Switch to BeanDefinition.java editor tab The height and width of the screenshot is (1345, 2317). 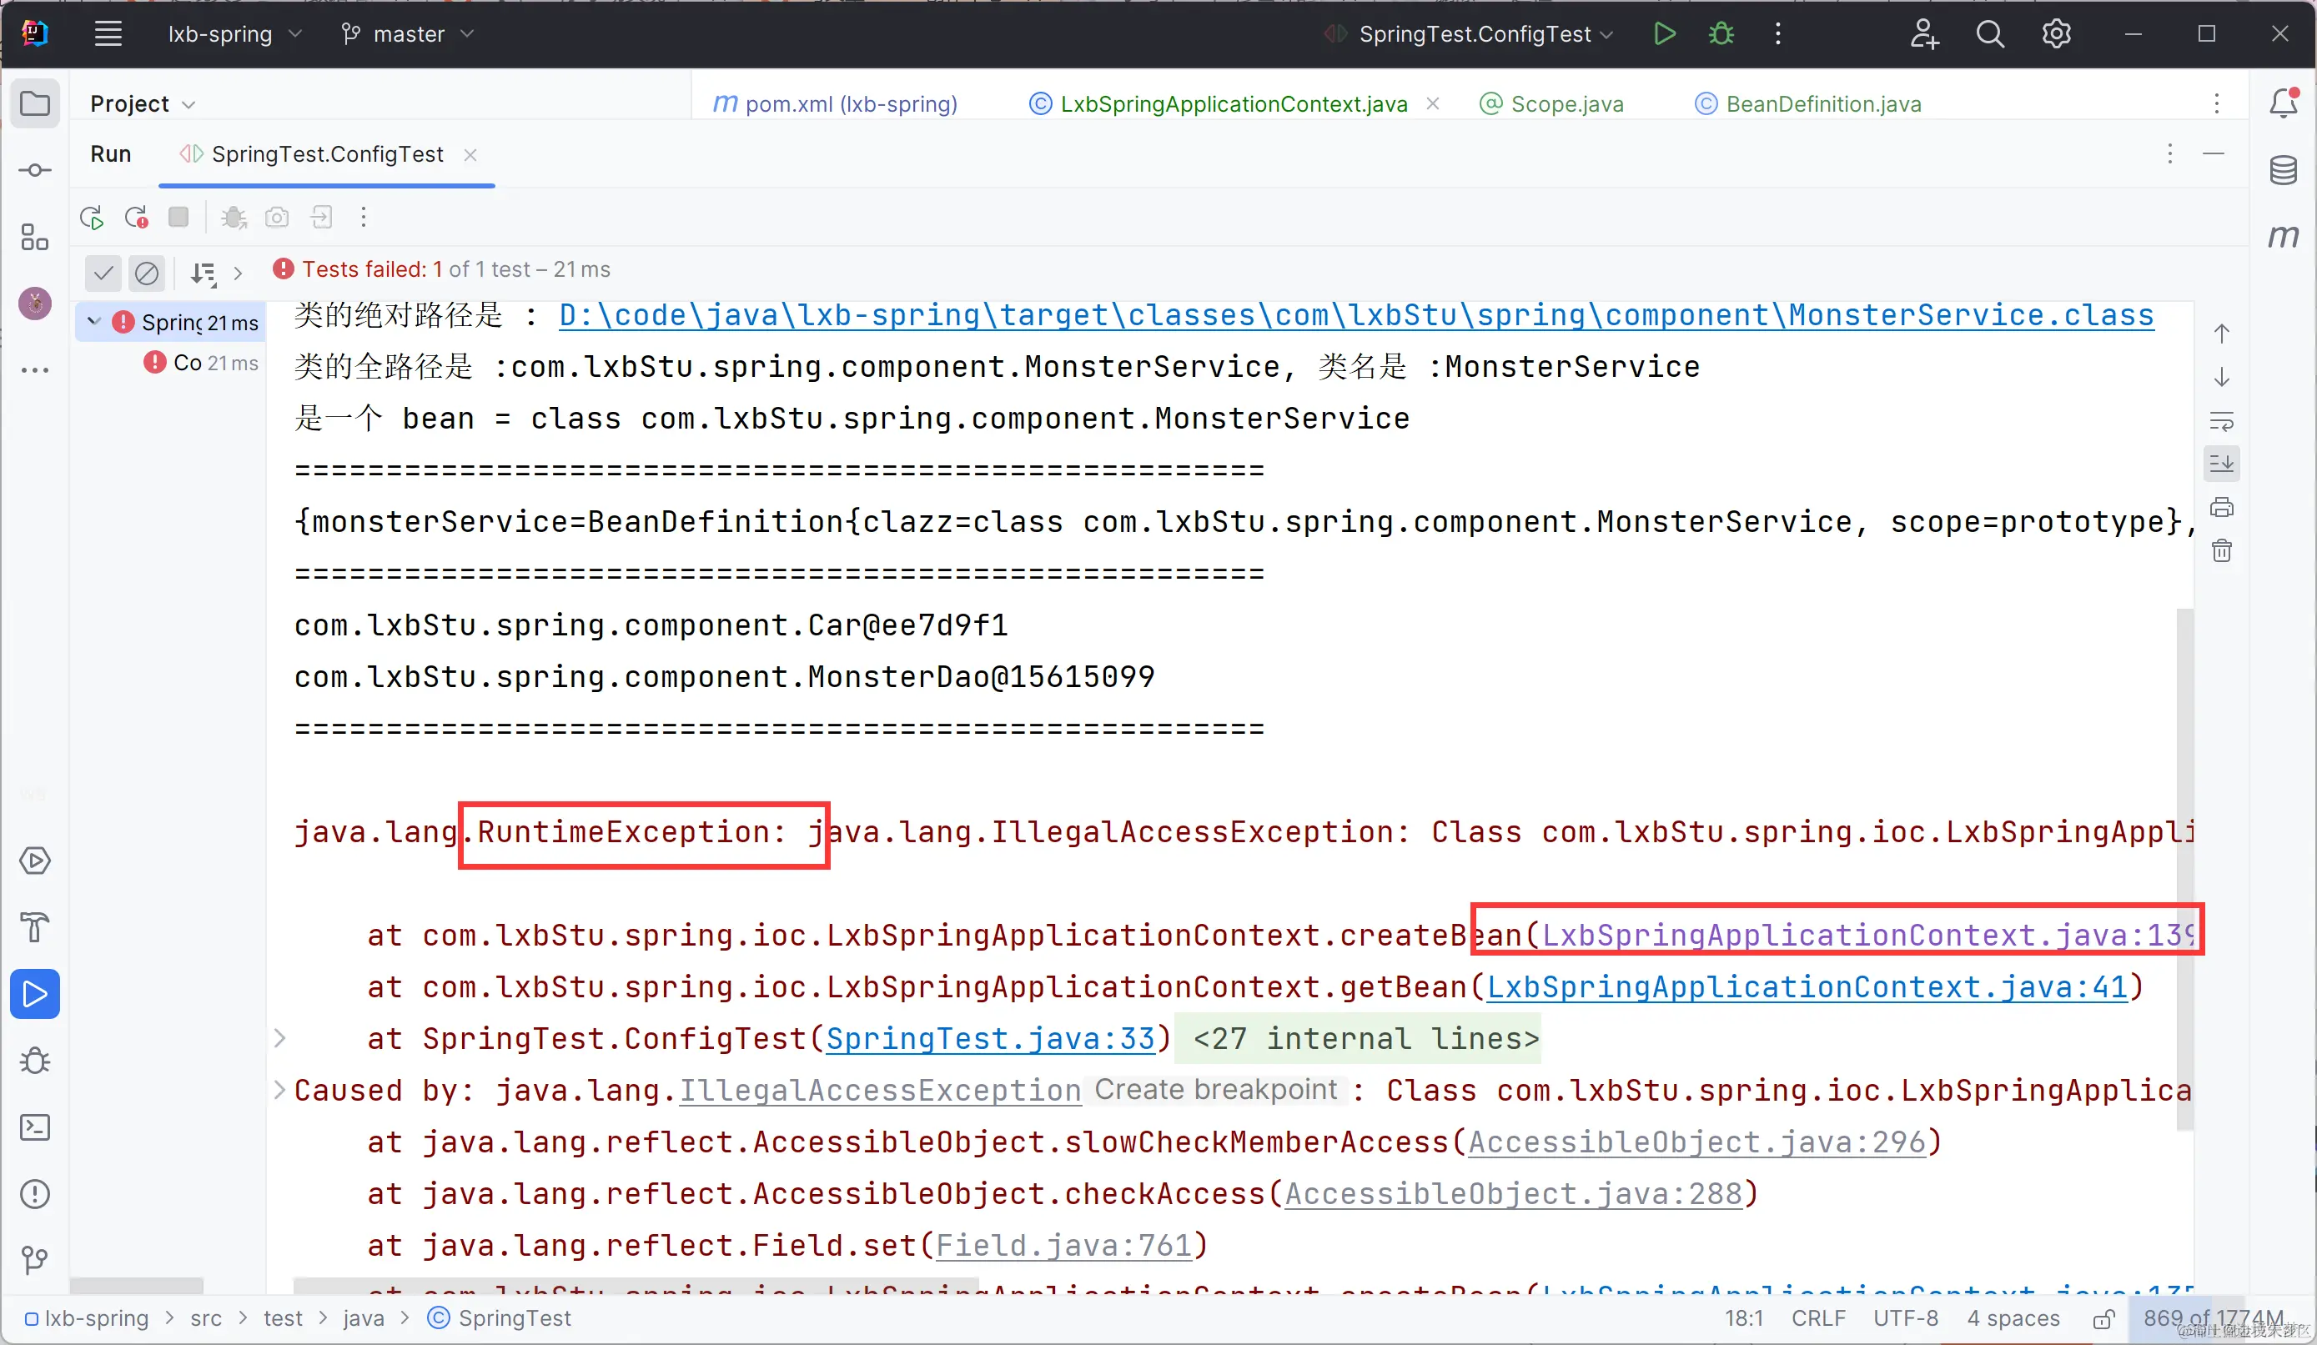(x=1822, y=104)
